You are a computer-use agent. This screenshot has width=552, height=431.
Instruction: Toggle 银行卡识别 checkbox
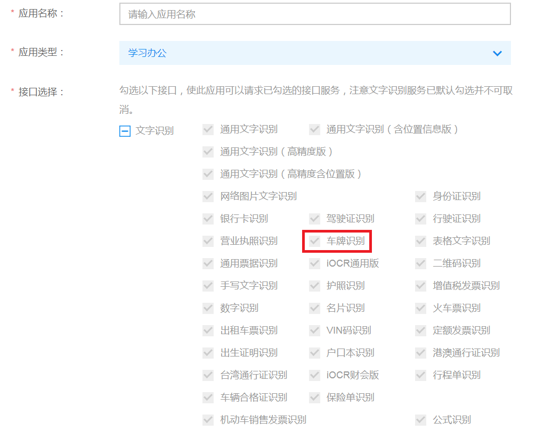point(208,219)
